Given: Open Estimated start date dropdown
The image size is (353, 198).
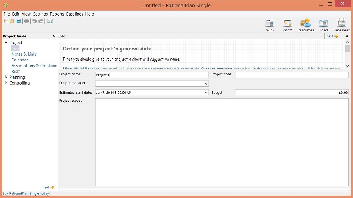Looking at the screenshot, I should click(x=206, y=92).
